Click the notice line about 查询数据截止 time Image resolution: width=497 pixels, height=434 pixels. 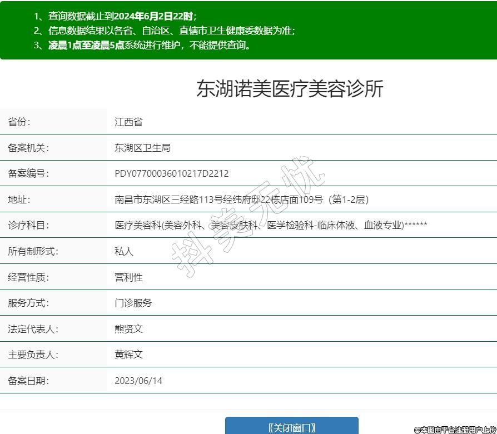click(x=115, y=16)
